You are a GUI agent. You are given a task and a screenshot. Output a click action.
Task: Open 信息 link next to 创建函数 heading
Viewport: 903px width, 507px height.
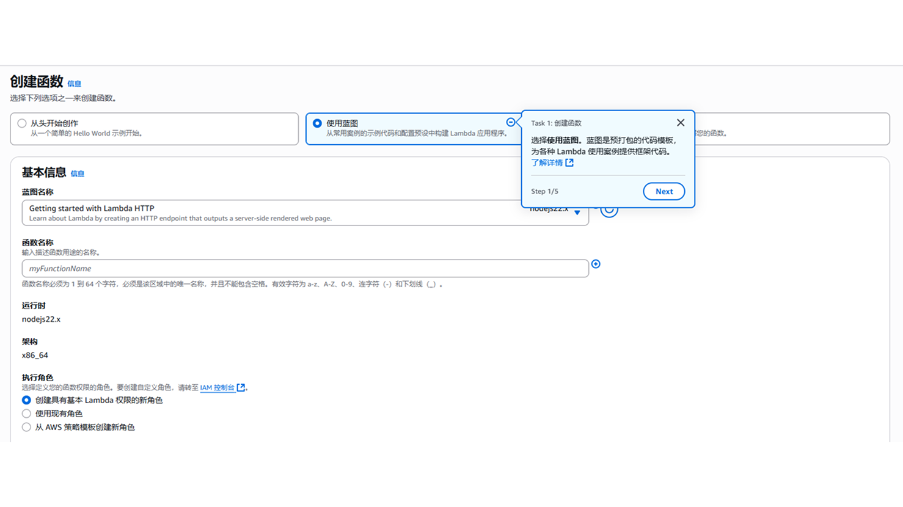pos(74,84)
